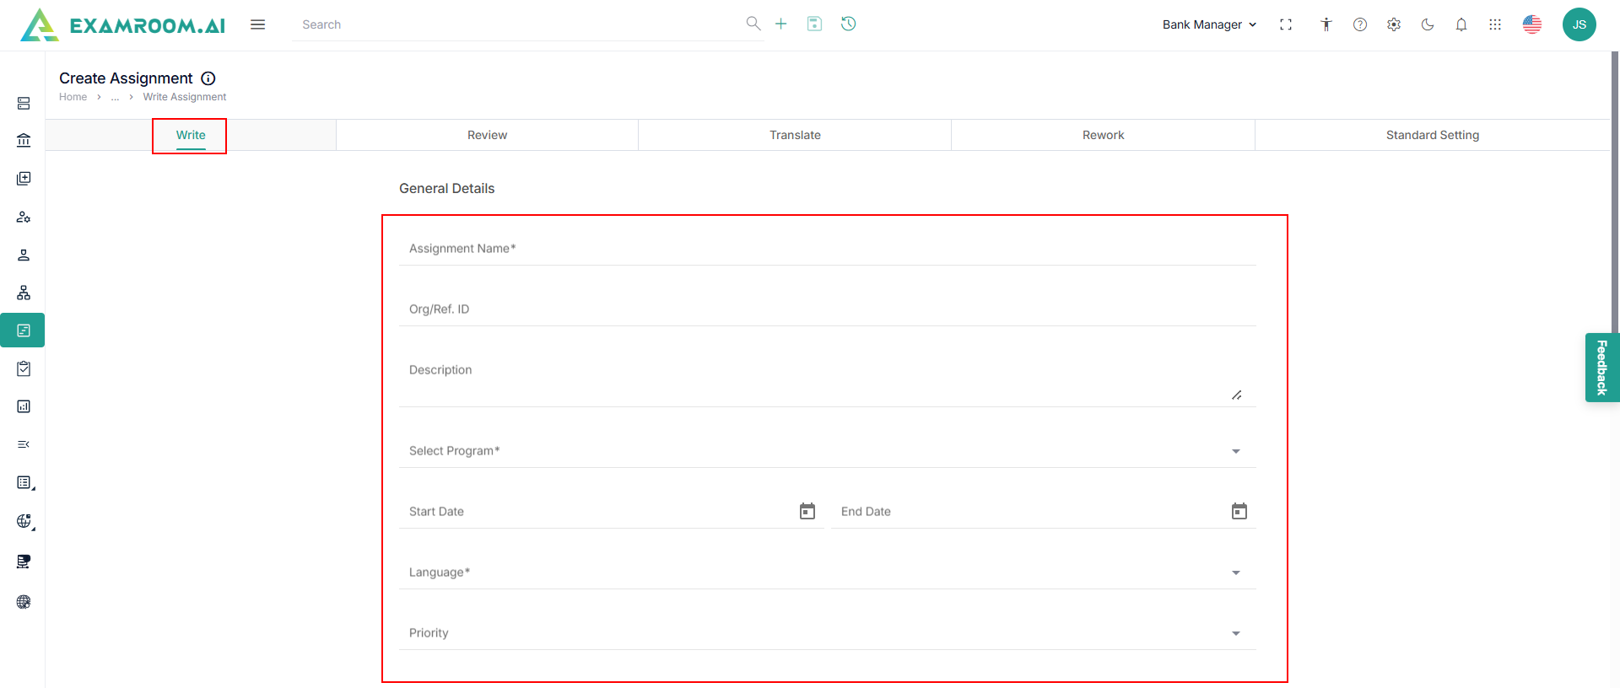Click the green plus add icon

[781, 24]
